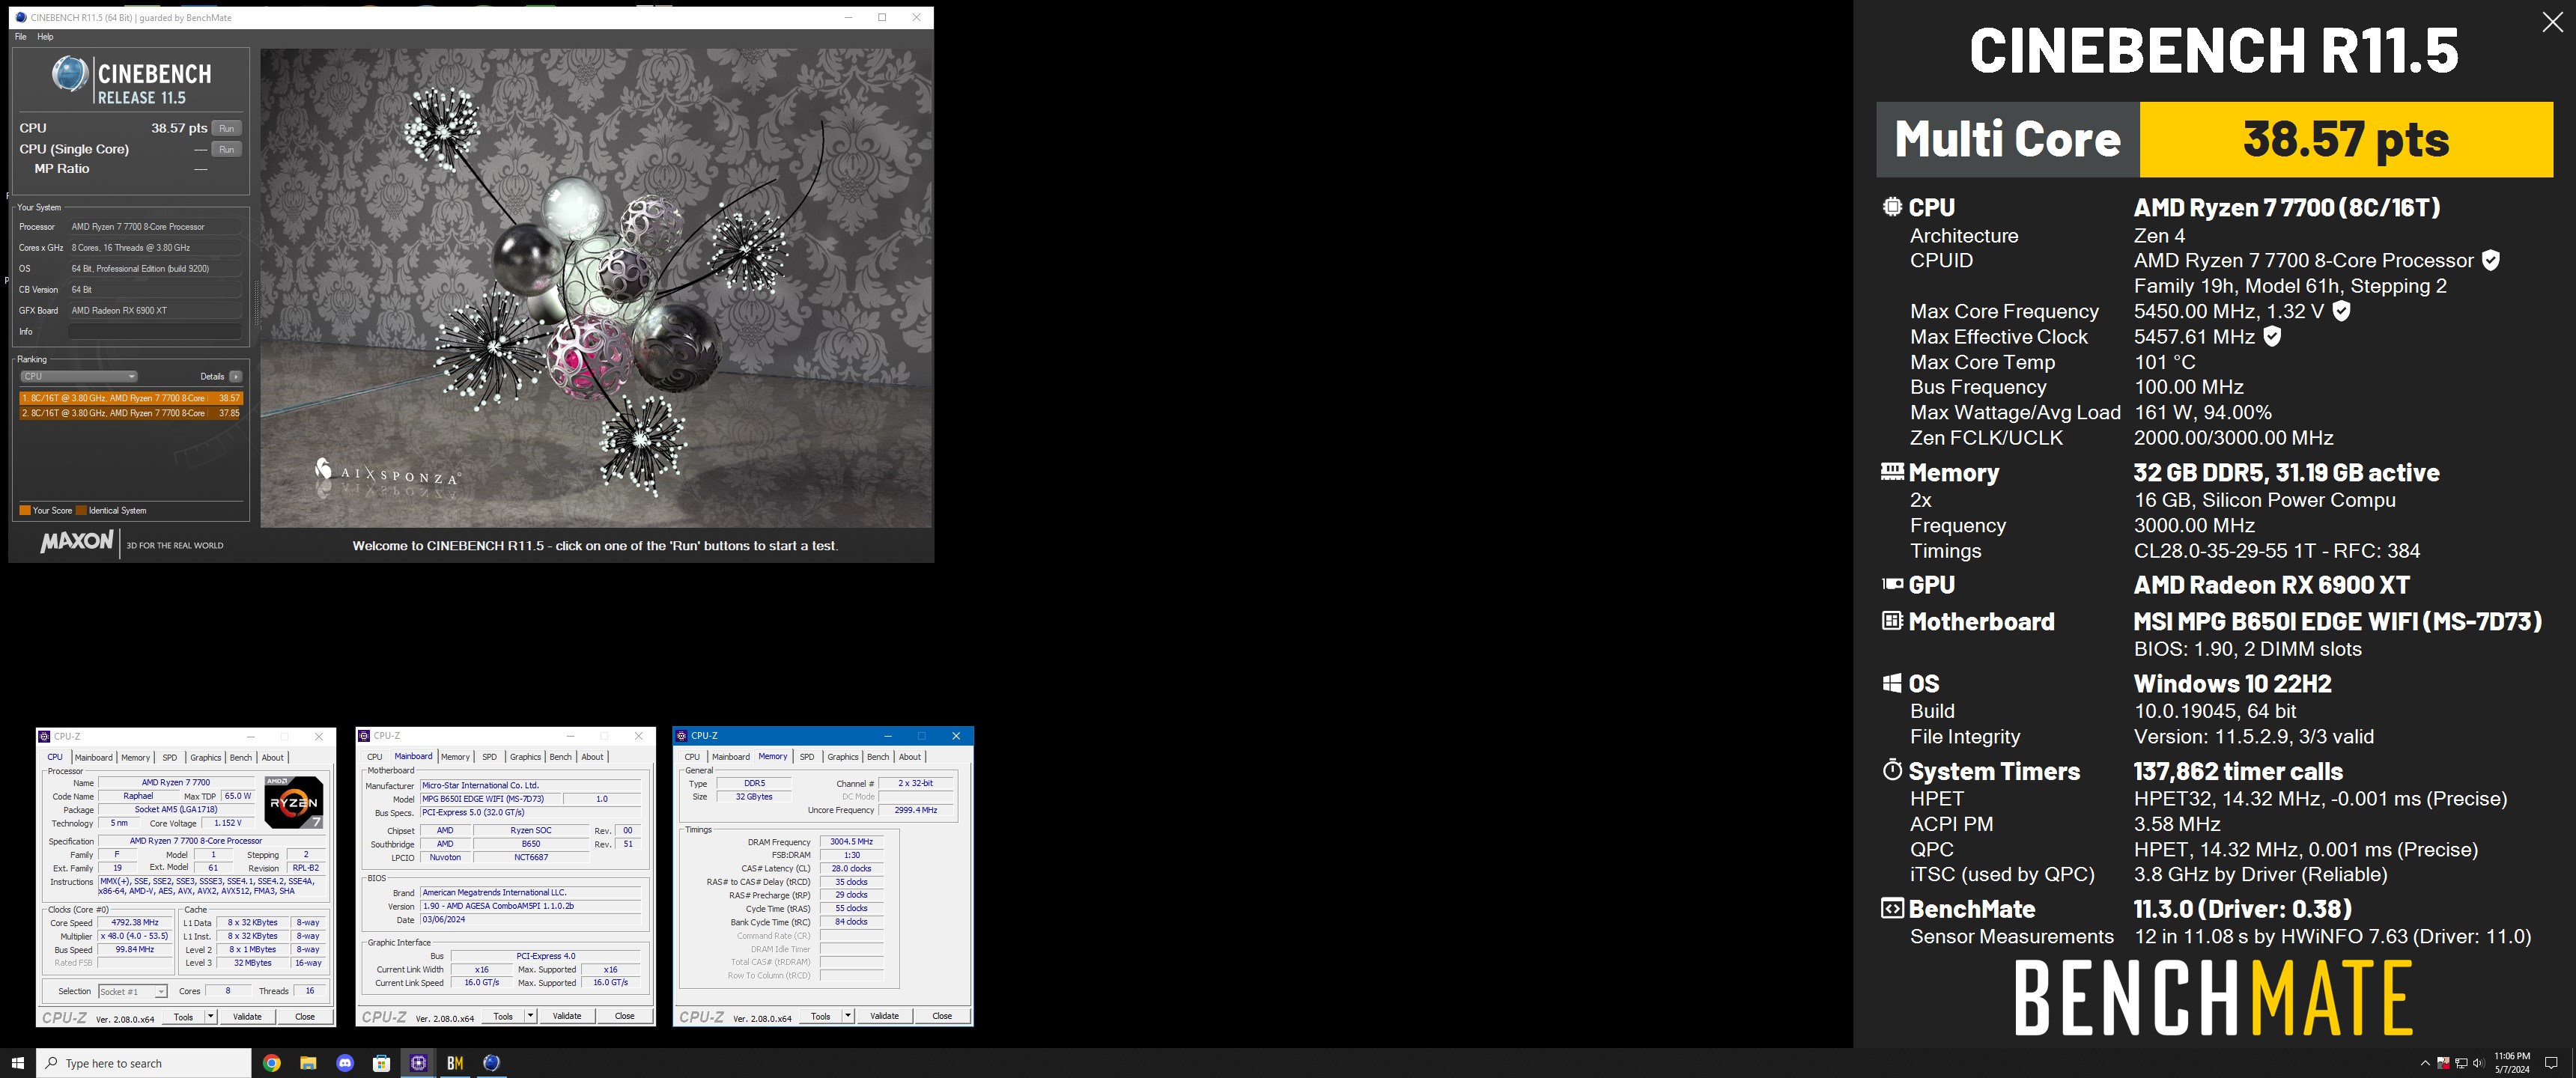Click Validate in the CPU-Z Memory window
The height and width of the screenshot is (1078, 2576).
coord(884,1016)
